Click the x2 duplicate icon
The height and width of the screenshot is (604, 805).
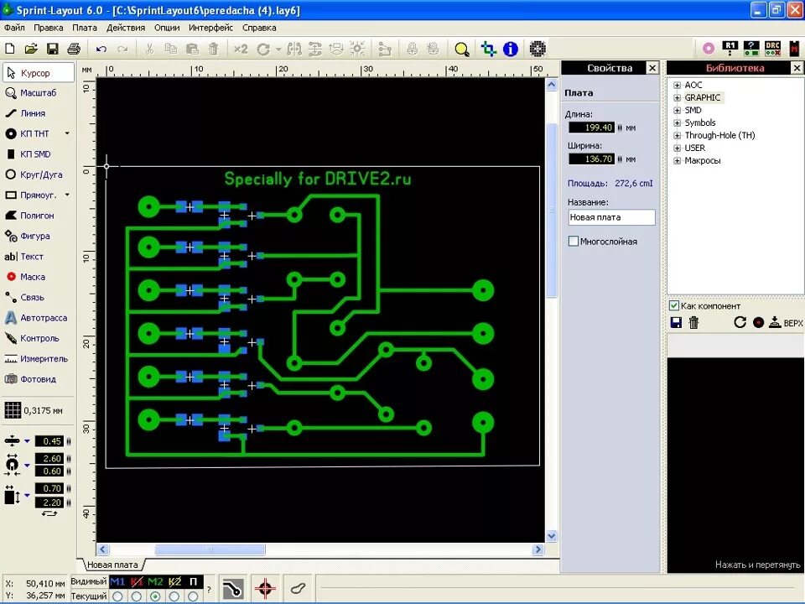(241, 49)
